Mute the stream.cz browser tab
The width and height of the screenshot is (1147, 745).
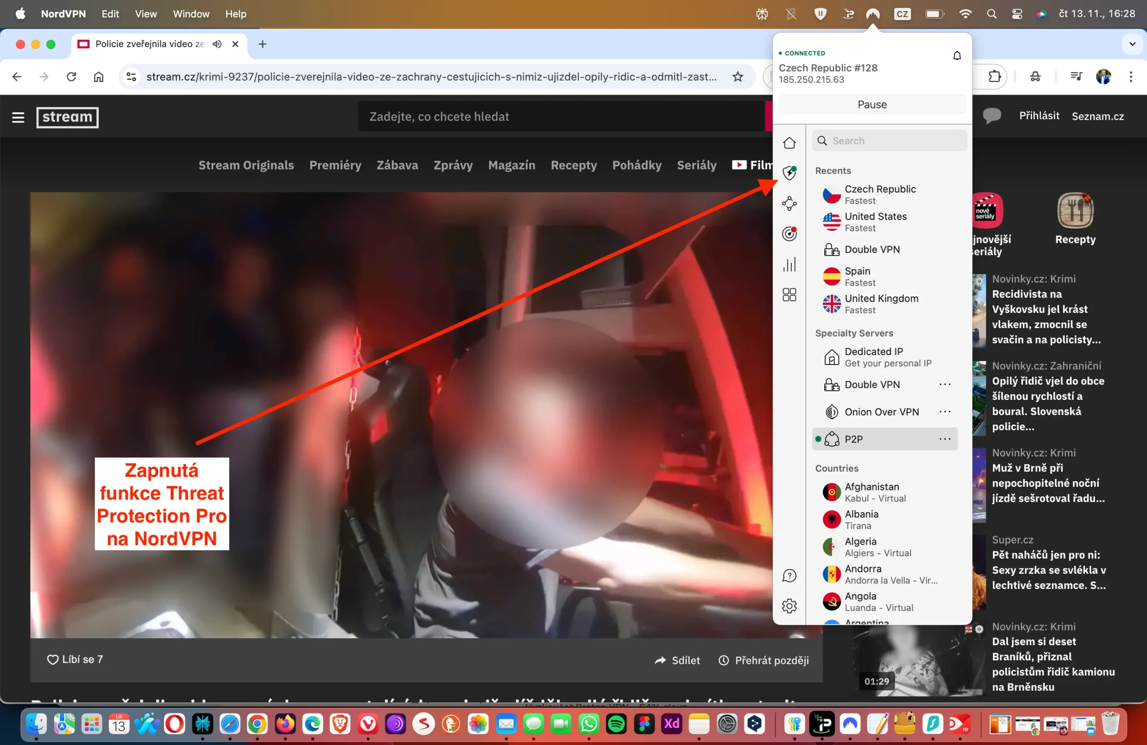point(216,44)
